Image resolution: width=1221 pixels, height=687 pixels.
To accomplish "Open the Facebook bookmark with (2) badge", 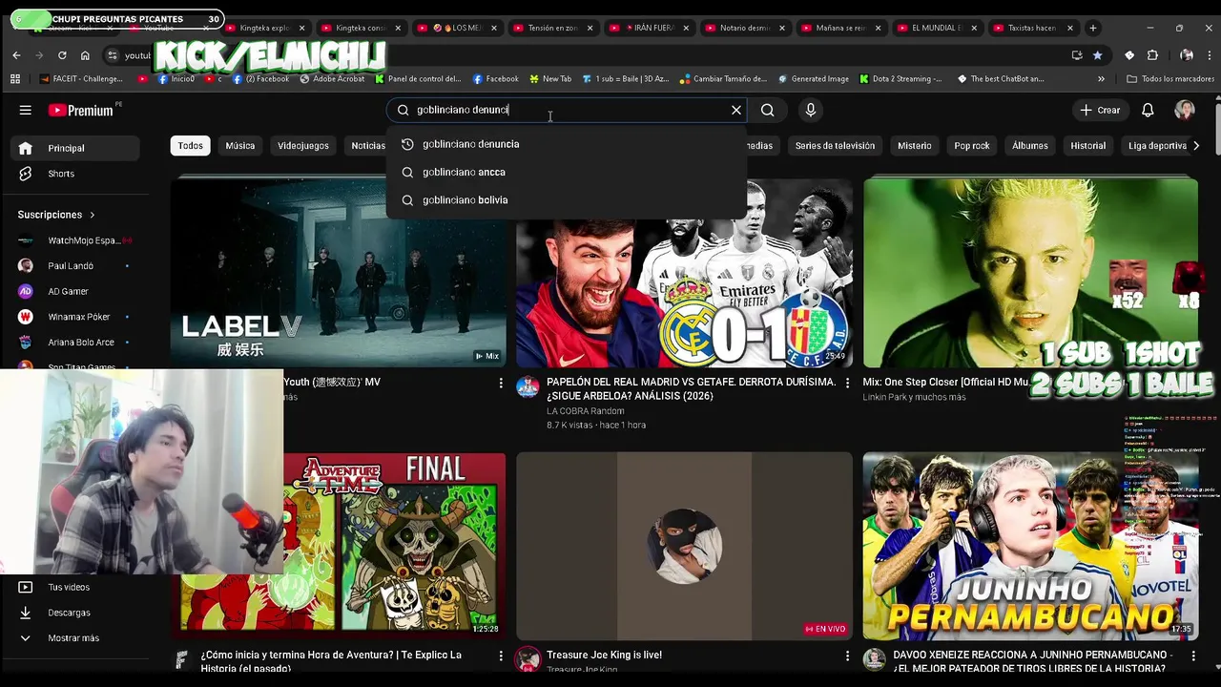I will pos(259,79).
